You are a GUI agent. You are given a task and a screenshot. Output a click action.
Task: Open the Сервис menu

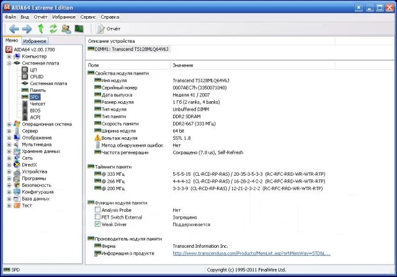click(x=88, y=17)
